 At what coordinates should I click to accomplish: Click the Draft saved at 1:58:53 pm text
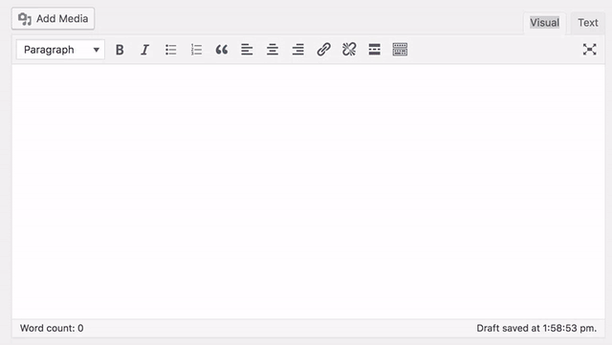(x=536, y=328)
